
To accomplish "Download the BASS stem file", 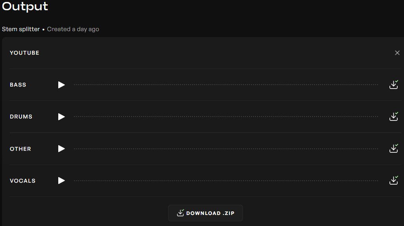I will (x=393, y=85).
